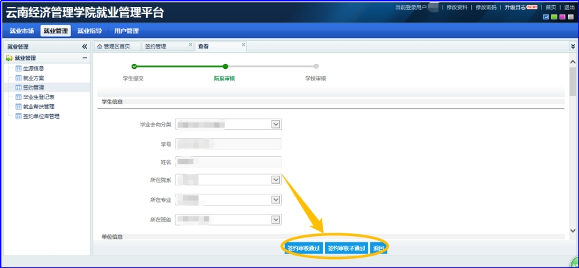The image size is (579, 268).
Task: Open the 就业指导 menu
Action: click(x=89, y=31)
